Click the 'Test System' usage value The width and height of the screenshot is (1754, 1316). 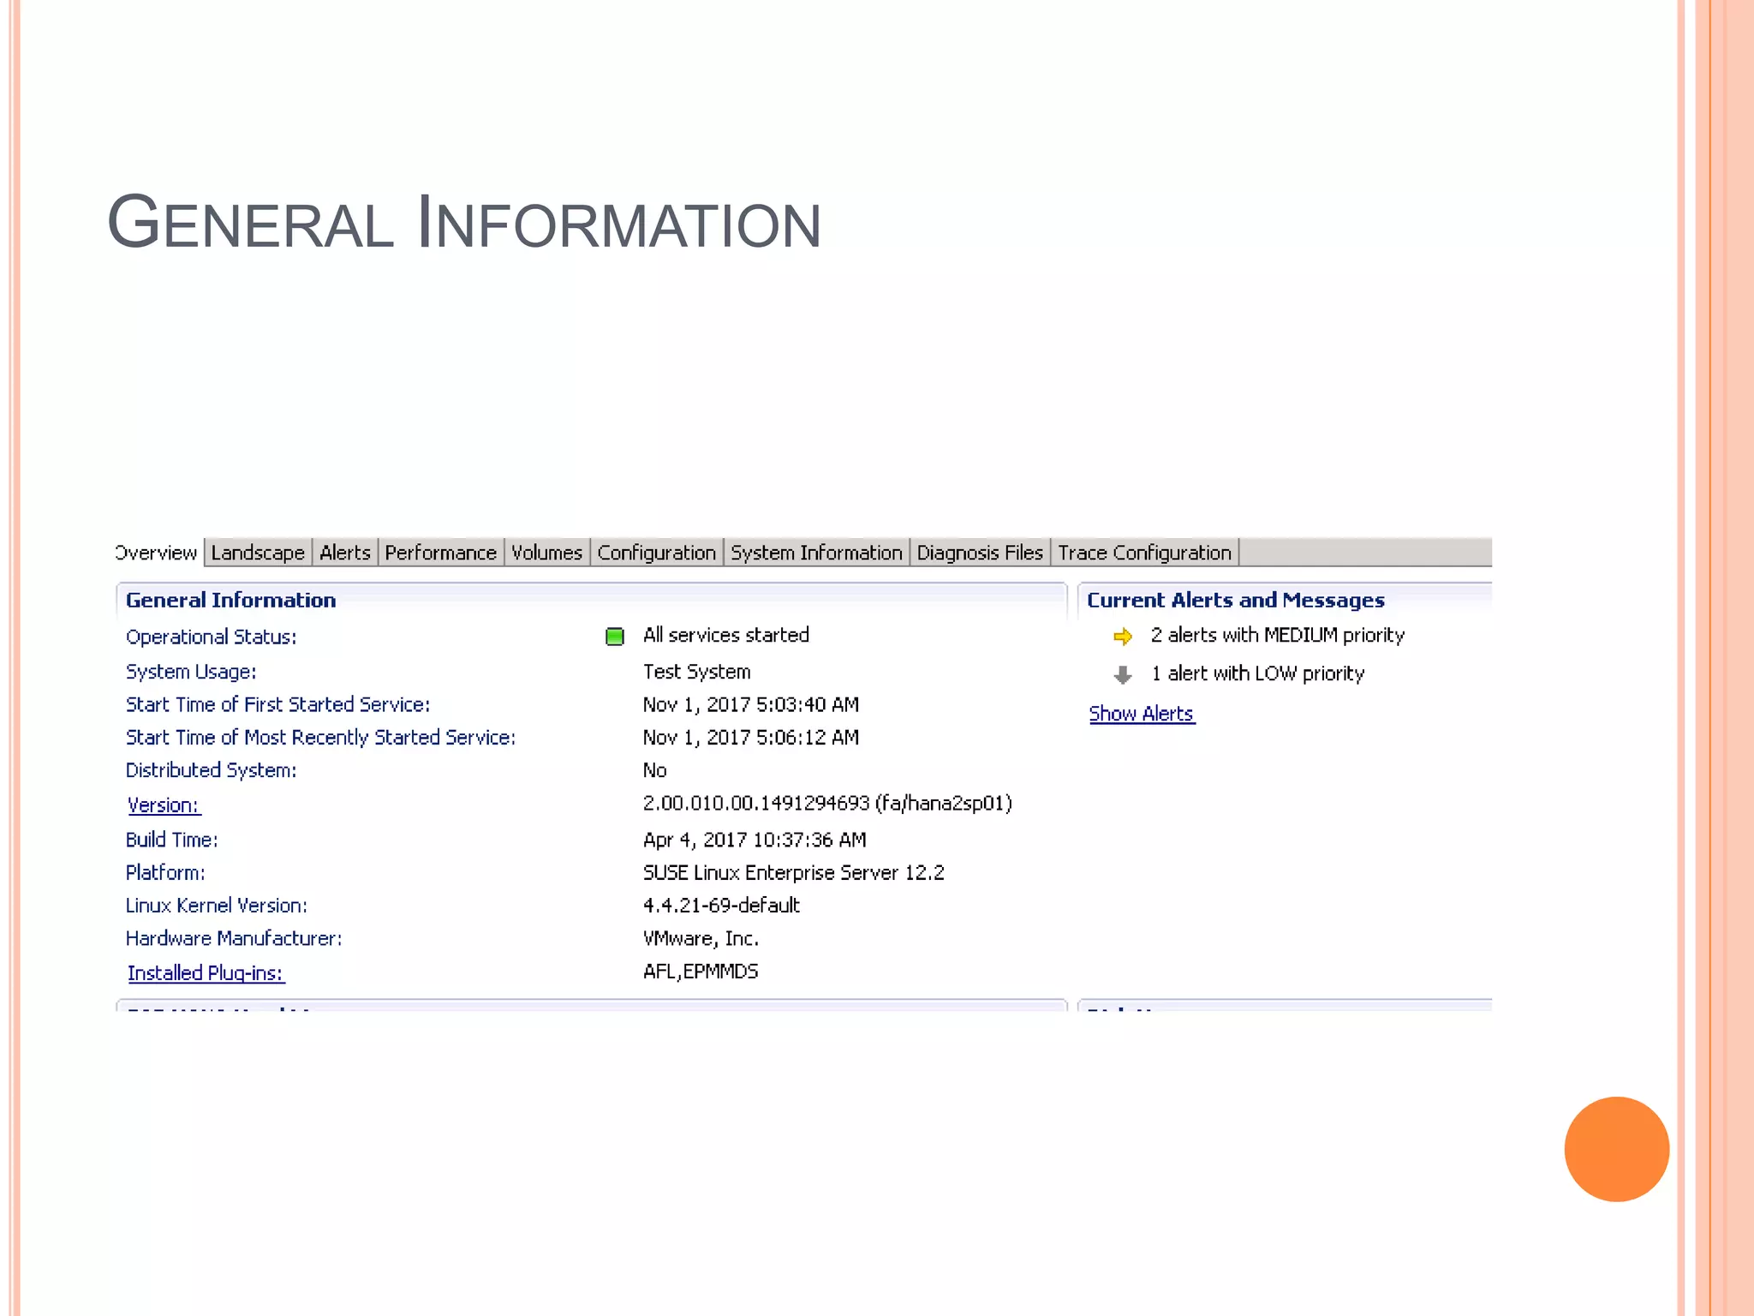696,672
